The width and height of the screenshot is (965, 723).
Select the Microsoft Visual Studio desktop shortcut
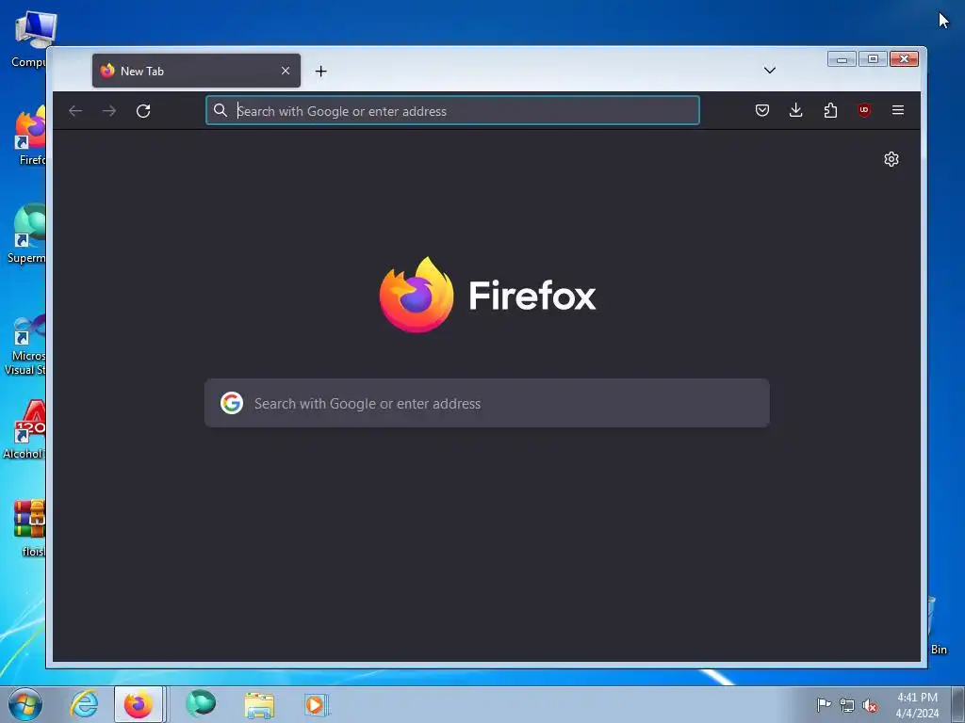pos(25,345)
